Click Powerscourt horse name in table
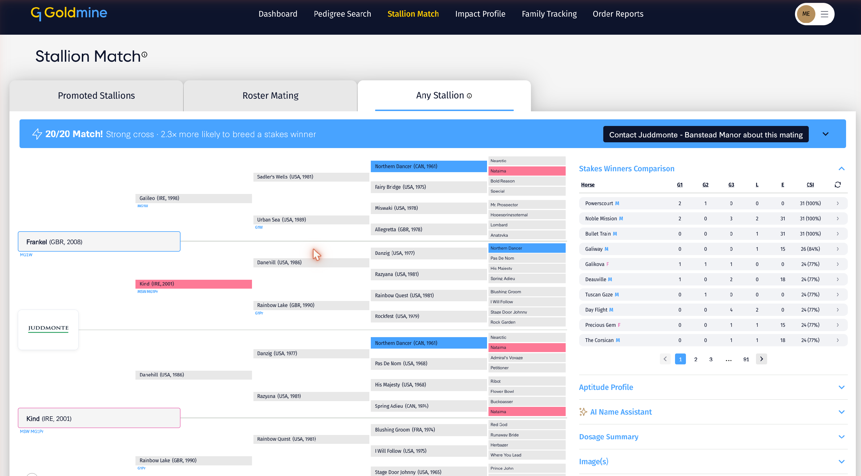The width and height of the screenshot is (861, 476). [x=599, y=203]
